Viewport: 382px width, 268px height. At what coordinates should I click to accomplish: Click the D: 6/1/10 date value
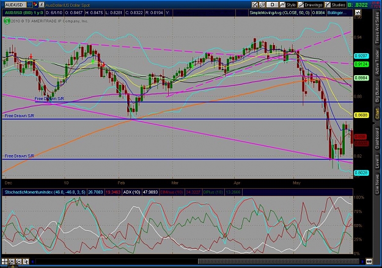coord(54,12)
